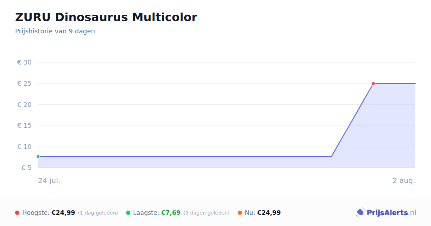Select the green lowest-price point on chart
This screenshot has height=226, width=431.
38,156
